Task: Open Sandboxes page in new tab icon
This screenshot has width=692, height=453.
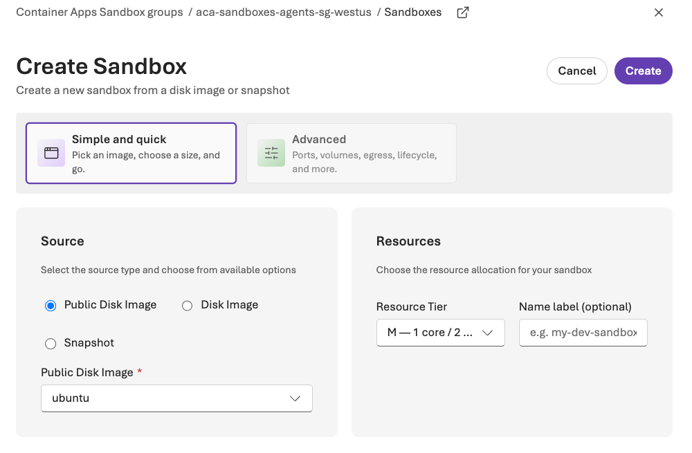Action: (462, 12)
